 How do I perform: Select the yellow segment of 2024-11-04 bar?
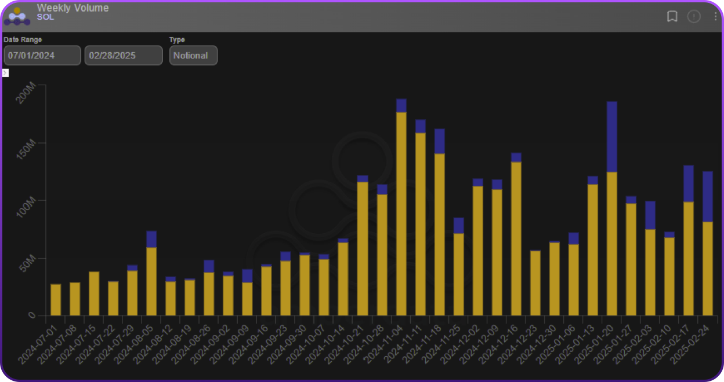(x=401, y=213)
